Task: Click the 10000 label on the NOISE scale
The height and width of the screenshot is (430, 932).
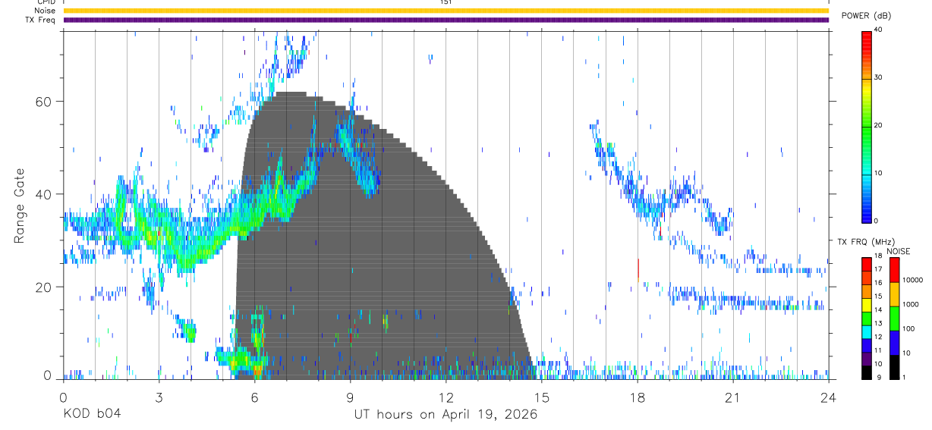Action: coord(915,280)
